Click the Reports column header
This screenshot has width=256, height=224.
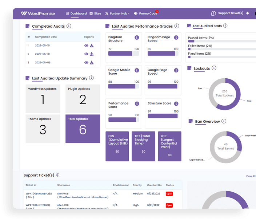tap(89, 37)
